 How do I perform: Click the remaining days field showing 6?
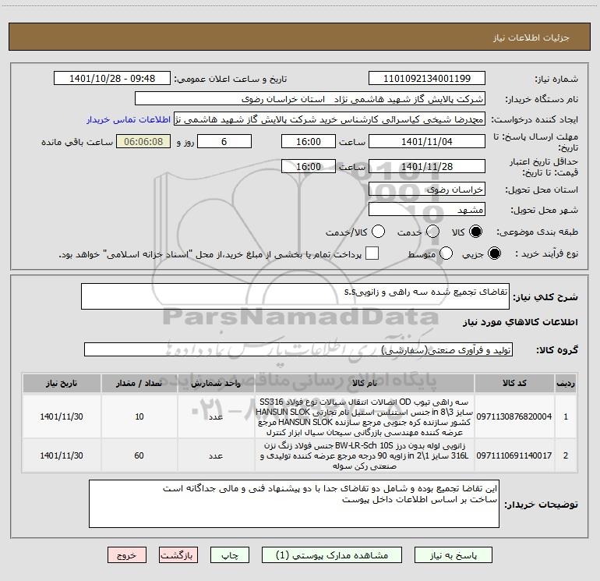click(x=224, y=141)
